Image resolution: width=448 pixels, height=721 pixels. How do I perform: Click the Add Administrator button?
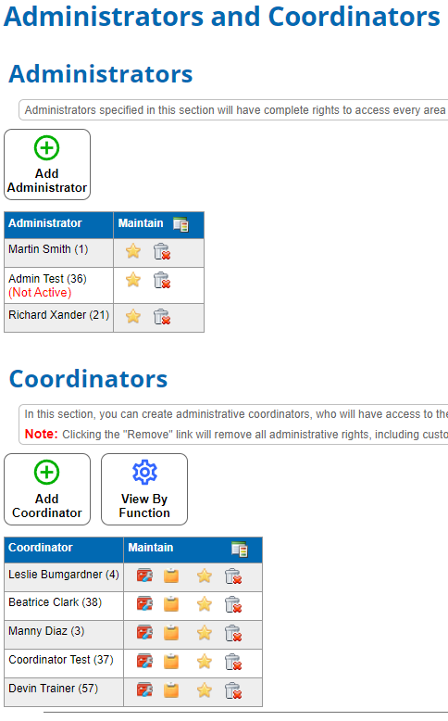click(47, 165)
